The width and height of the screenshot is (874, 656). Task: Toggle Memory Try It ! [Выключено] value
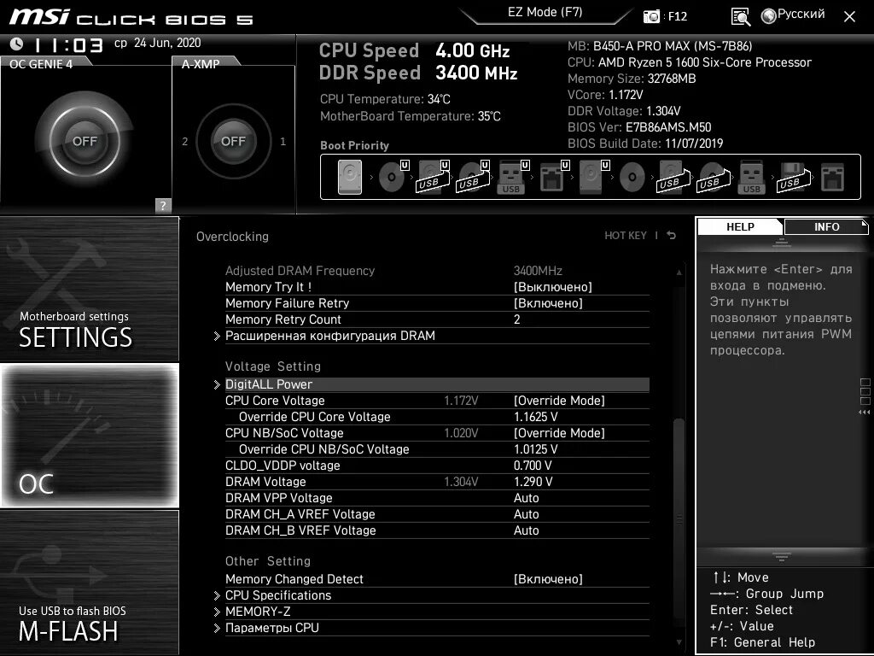coord(552,287)
